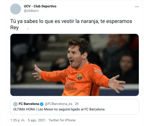Enlarge the photo of the player in orange
144x126 pixels.
click(x=75, y=65)
